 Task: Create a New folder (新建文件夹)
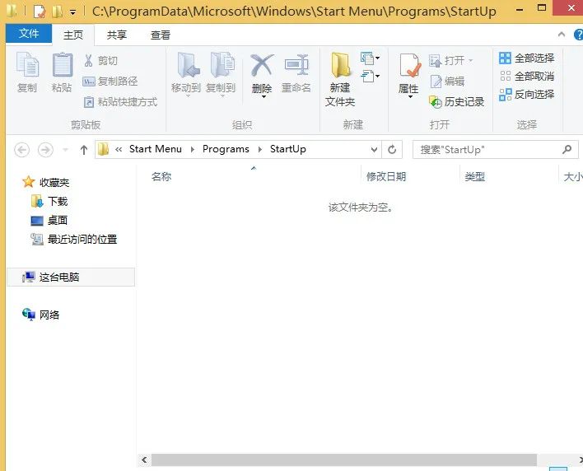click(x=340, y=79)
